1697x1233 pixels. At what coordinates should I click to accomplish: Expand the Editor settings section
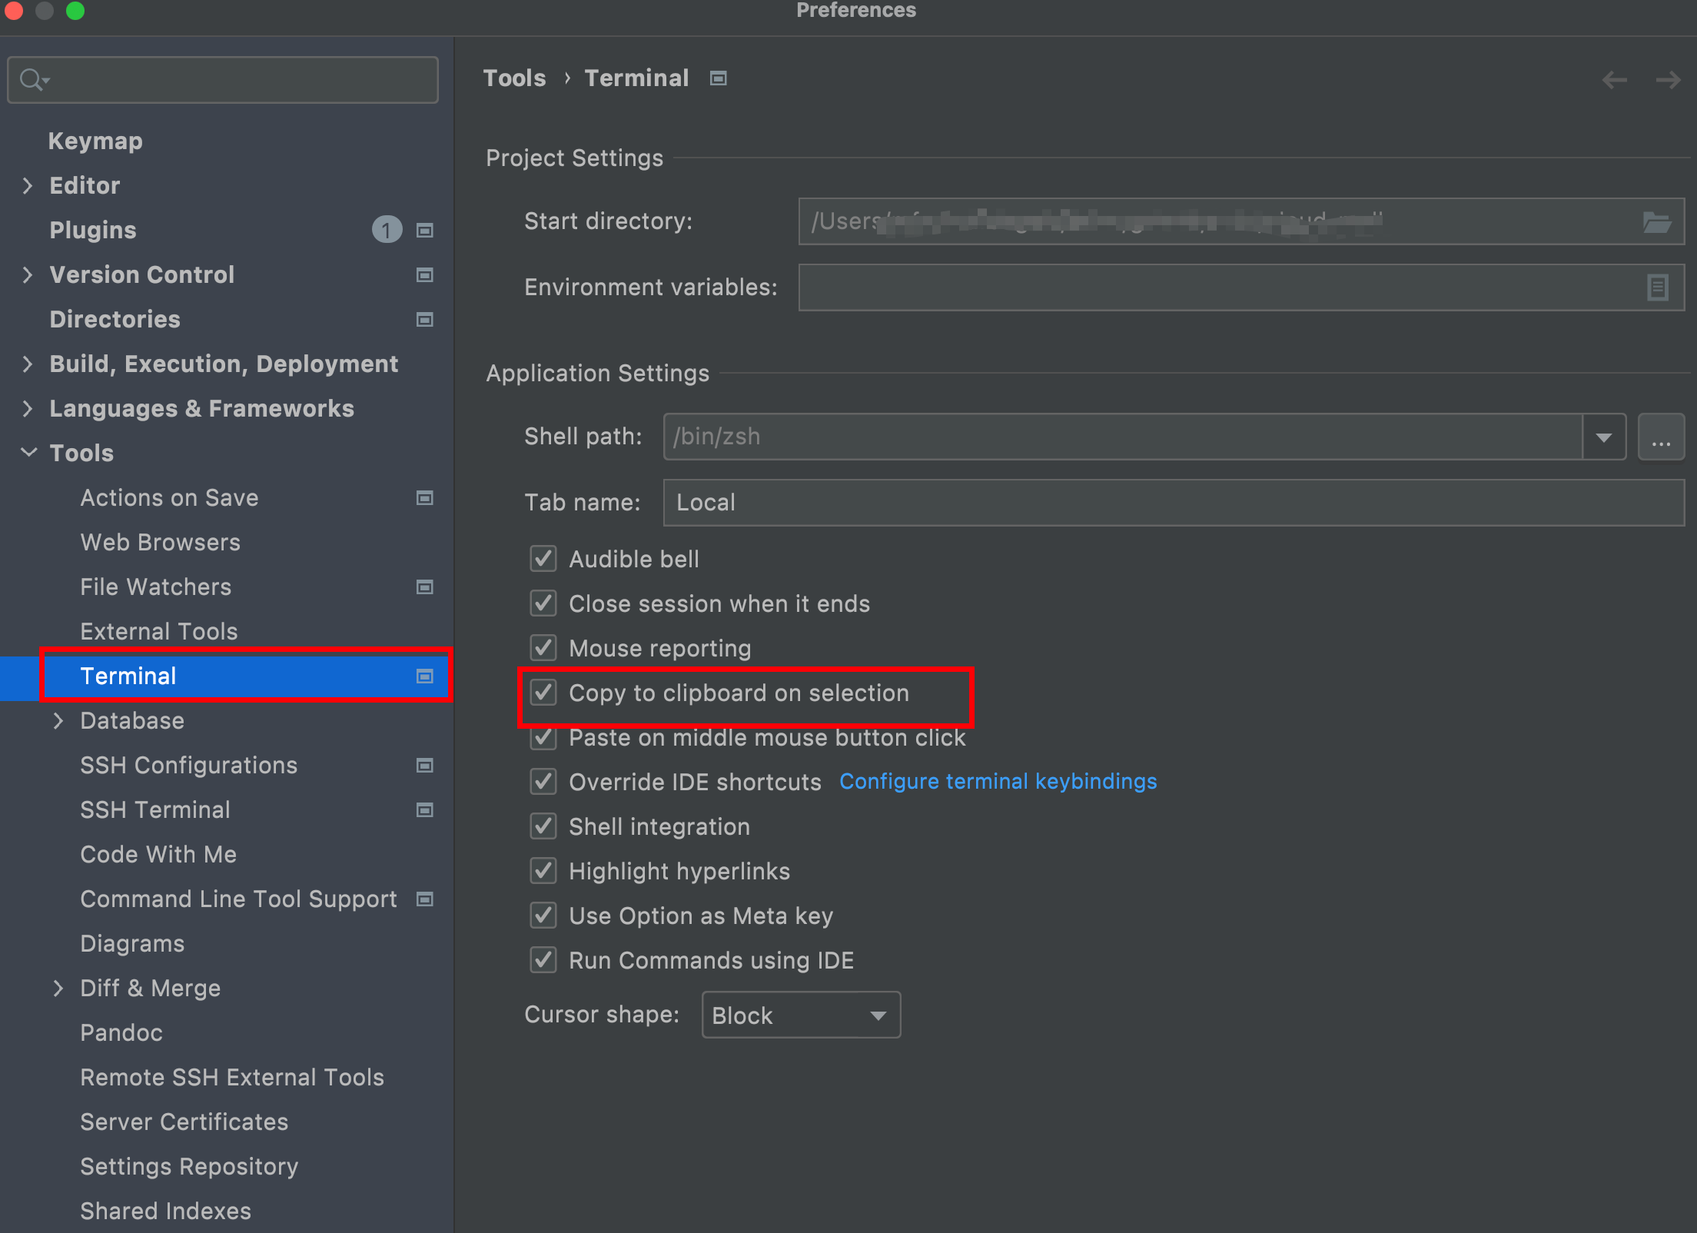[28, 186]
